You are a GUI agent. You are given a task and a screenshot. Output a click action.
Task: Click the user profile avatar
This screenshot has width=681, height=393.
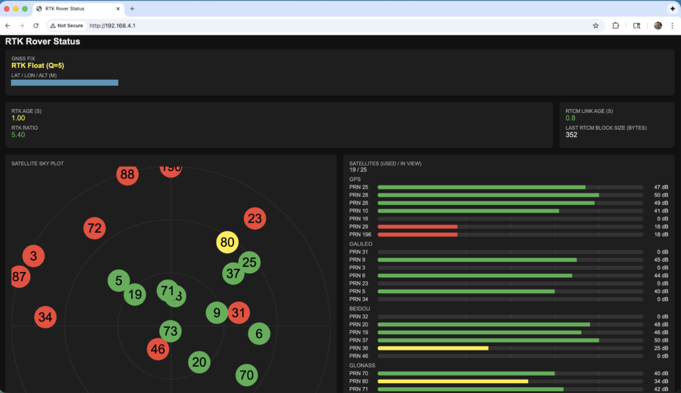[658, 25]
